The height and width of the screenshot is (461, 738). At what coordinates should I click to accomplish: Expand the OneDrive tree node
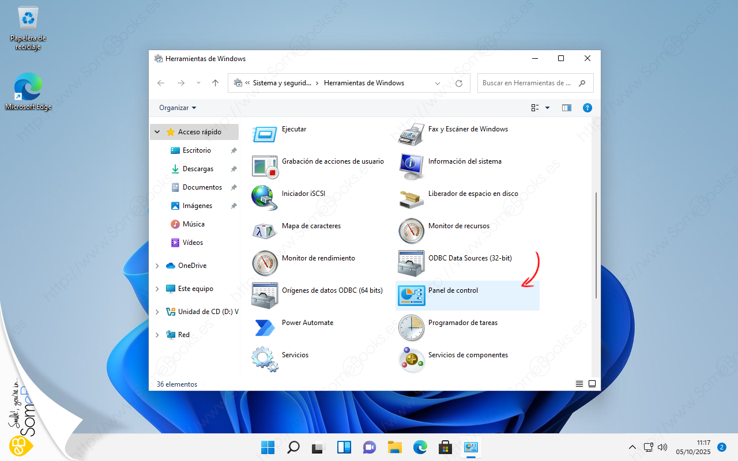(157, 266)
